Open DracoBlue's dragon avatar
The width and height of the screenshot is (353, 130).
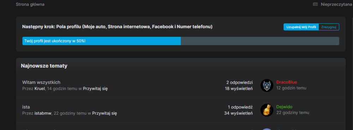click(267, 85)
